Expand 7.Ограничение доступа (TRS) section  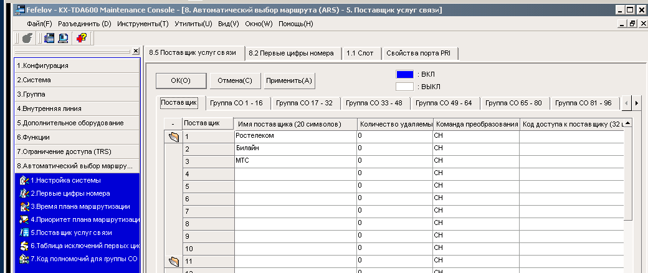77,152
